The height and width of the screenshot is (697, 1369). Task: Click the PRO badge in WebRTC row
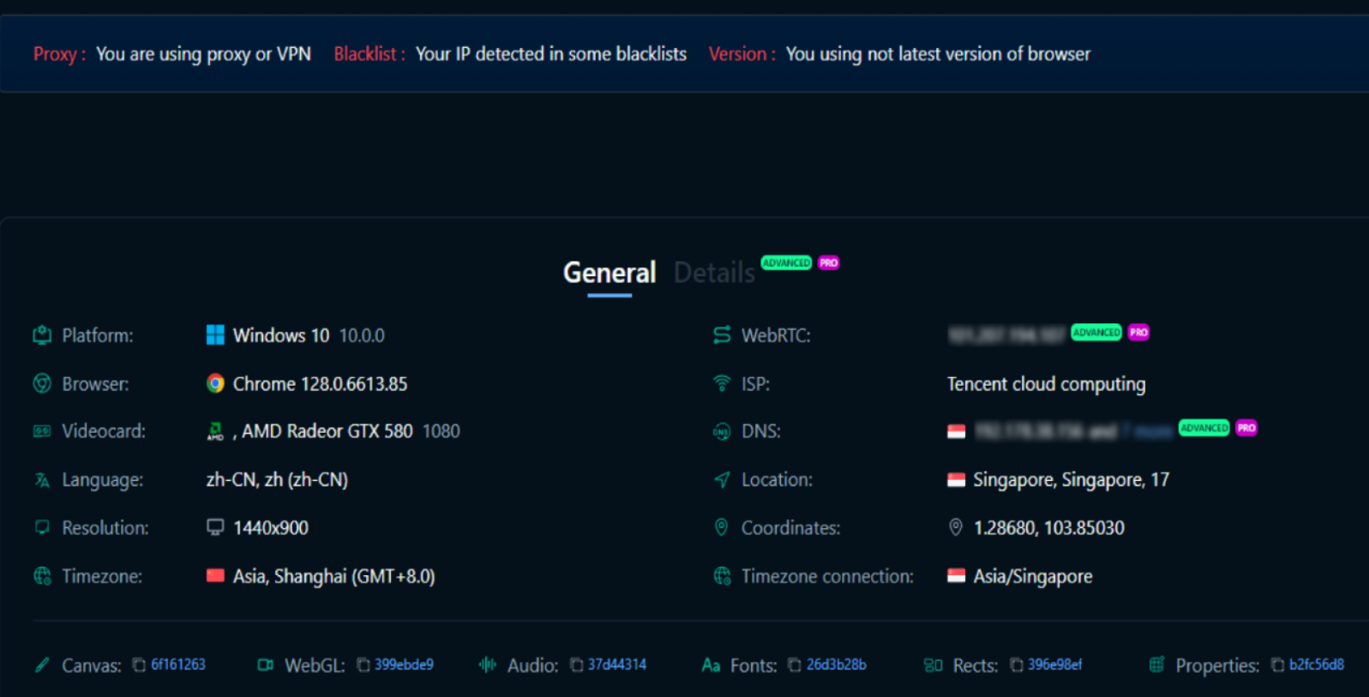tap(1138, 333)
